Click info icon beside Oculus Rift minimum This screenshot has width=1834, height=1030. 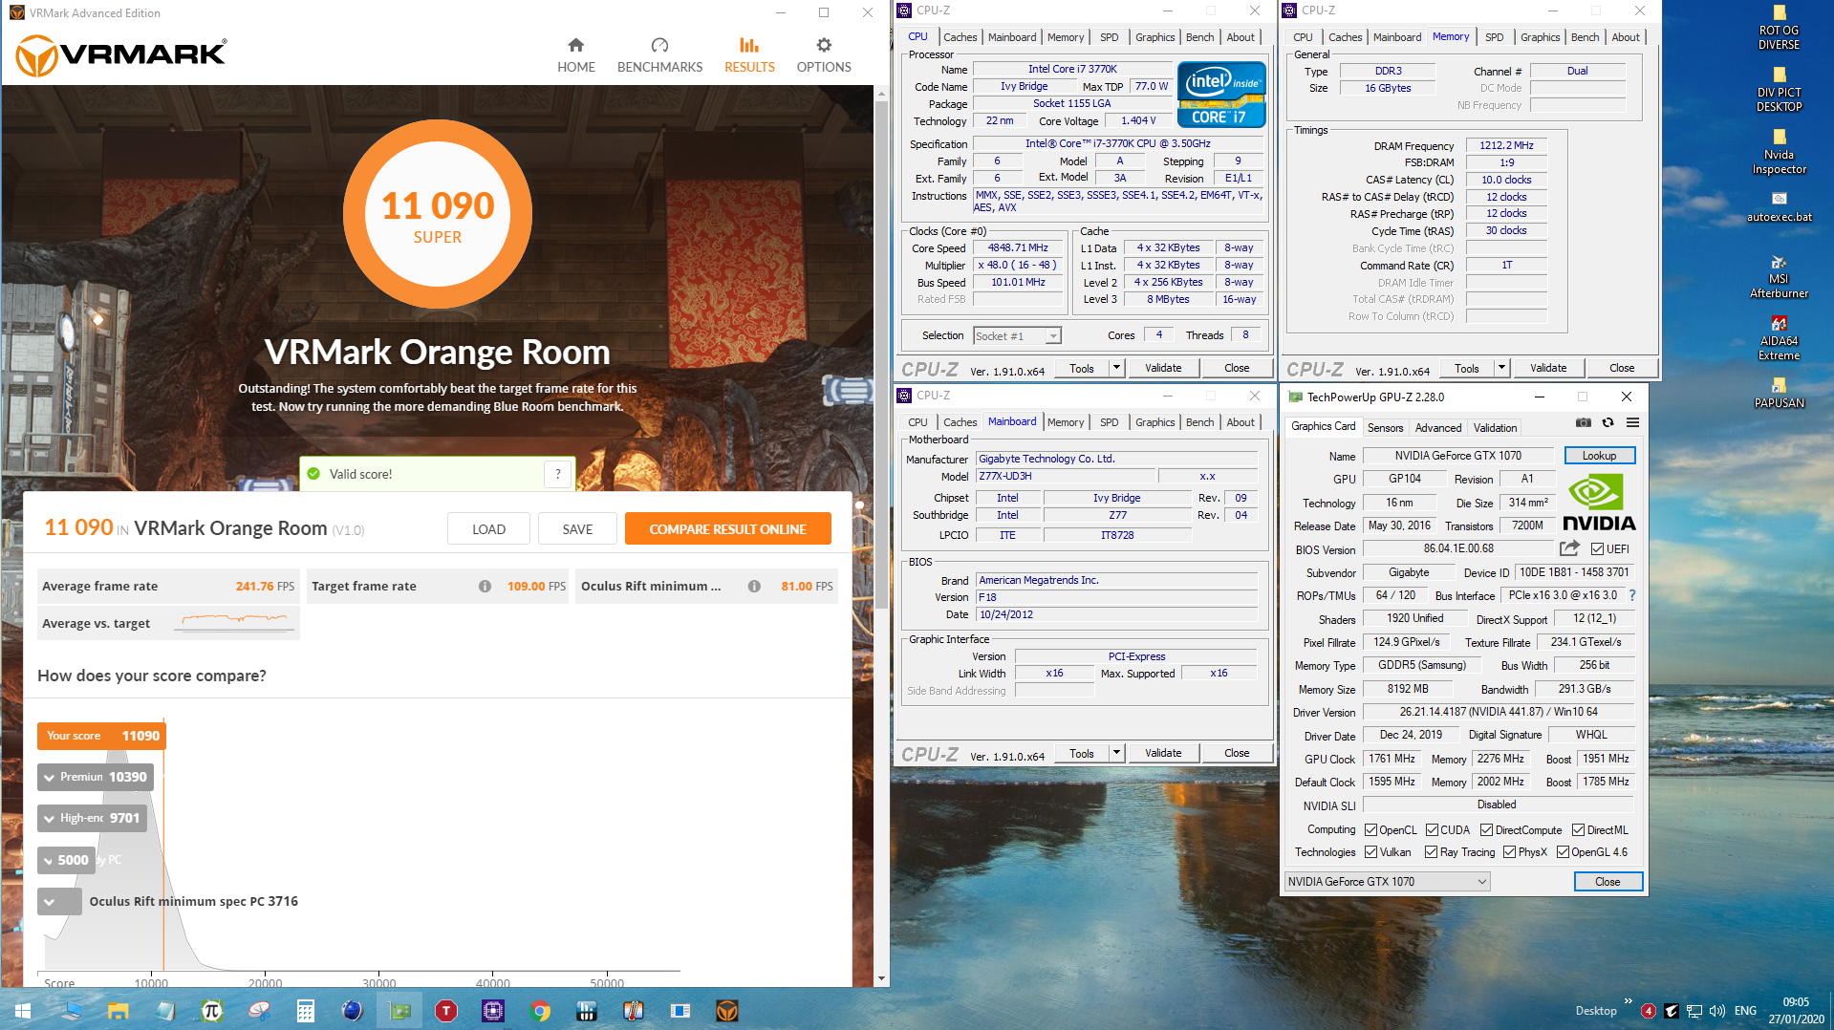(x=754, y=587)
